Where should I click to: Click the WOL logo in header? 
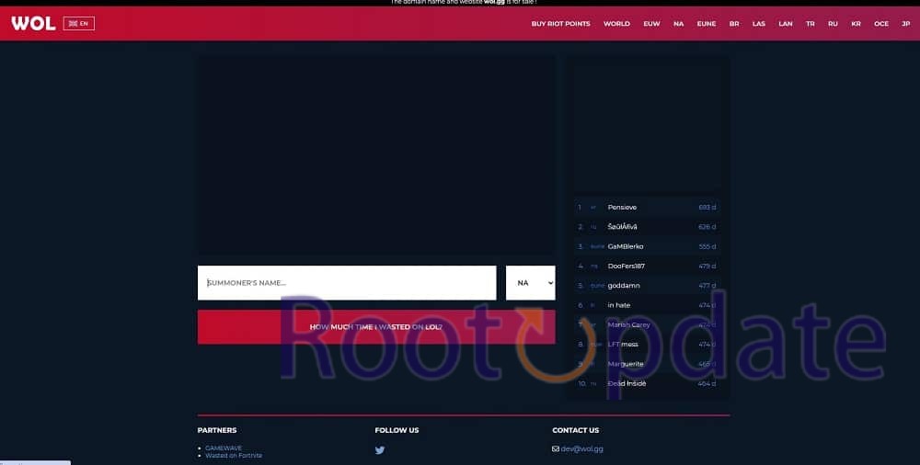[x=33, y=23]
